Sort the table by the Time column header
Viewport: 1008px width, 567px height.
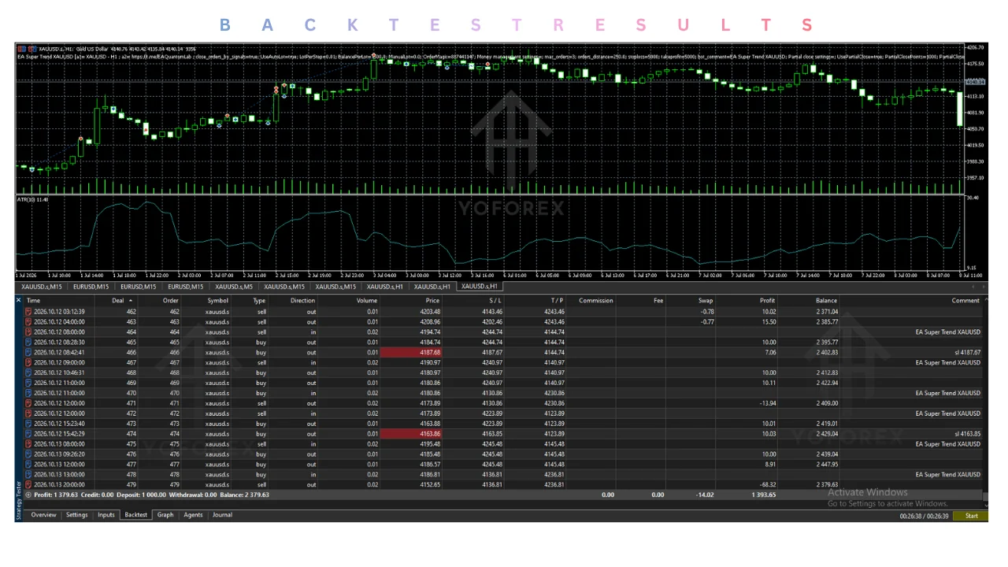(33, 300)
